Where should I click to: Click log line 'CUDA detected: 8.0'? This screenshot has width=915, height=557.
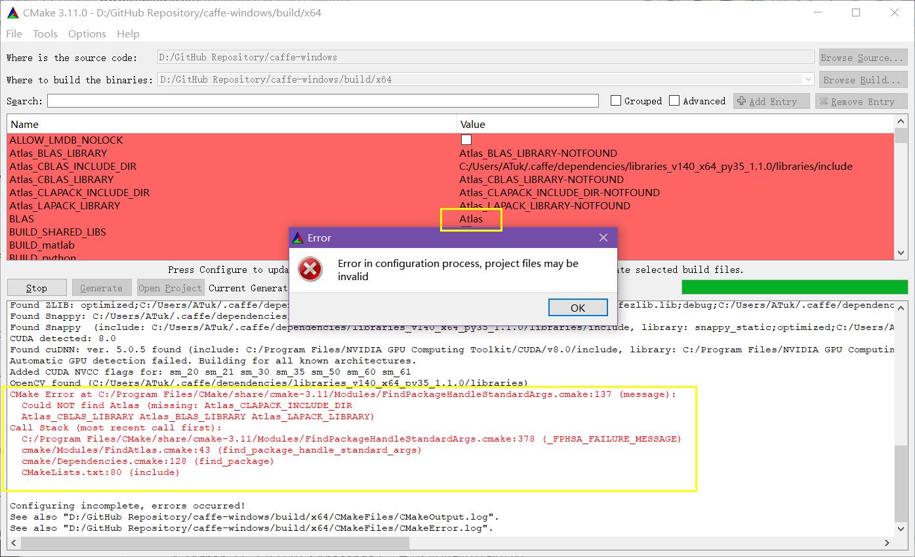pyautogui.click(x=63, y=339)
